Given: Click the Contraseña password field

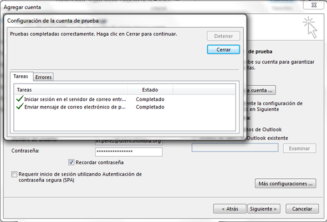Looking at the screenshot, I should tap(129, 152).
